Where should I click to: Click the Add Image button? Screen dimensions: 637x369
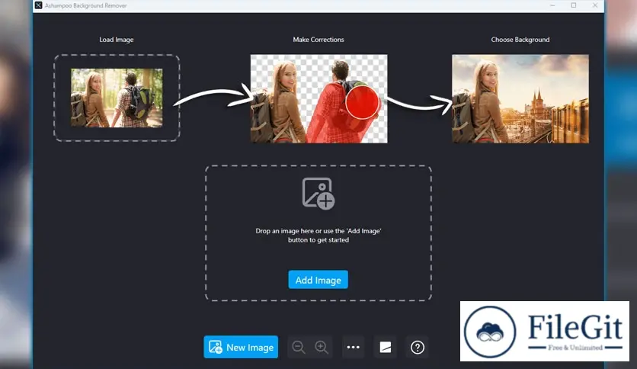(x=318, y=280)
